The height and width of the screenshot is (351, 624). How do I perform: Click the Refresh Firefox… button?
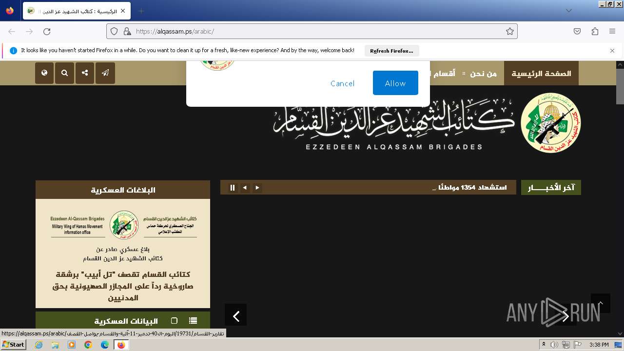[391, 51]
